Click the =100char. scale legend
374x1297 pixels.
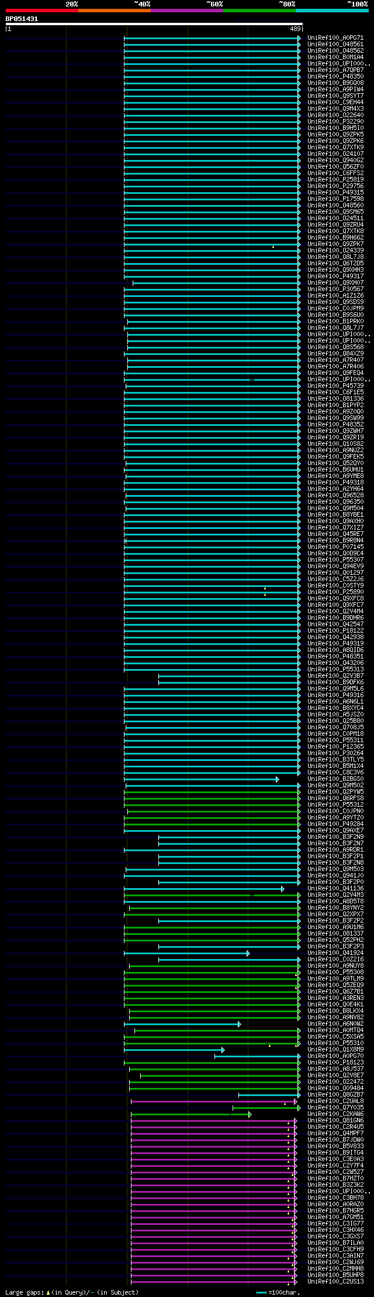click(x=278, y=1292)
